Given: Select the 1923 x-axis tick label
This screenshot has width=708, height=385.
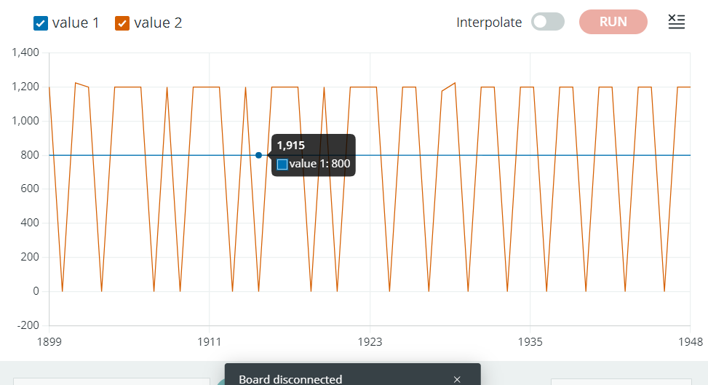Looking at the screenshot, I should point(370,341).
